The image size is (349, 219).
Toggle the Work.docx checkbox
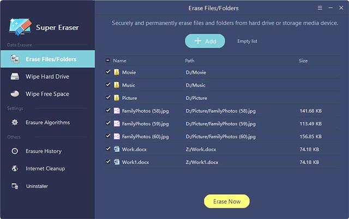click(108, 149)
